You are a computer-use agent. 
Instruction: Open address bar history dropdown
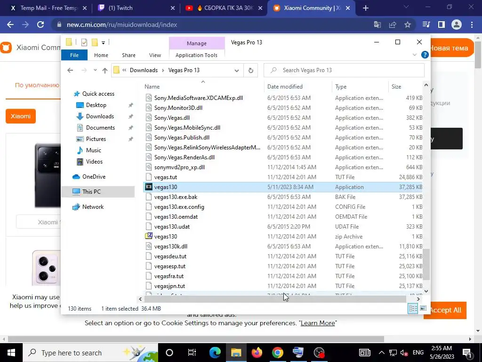click(x=236, y=71)
